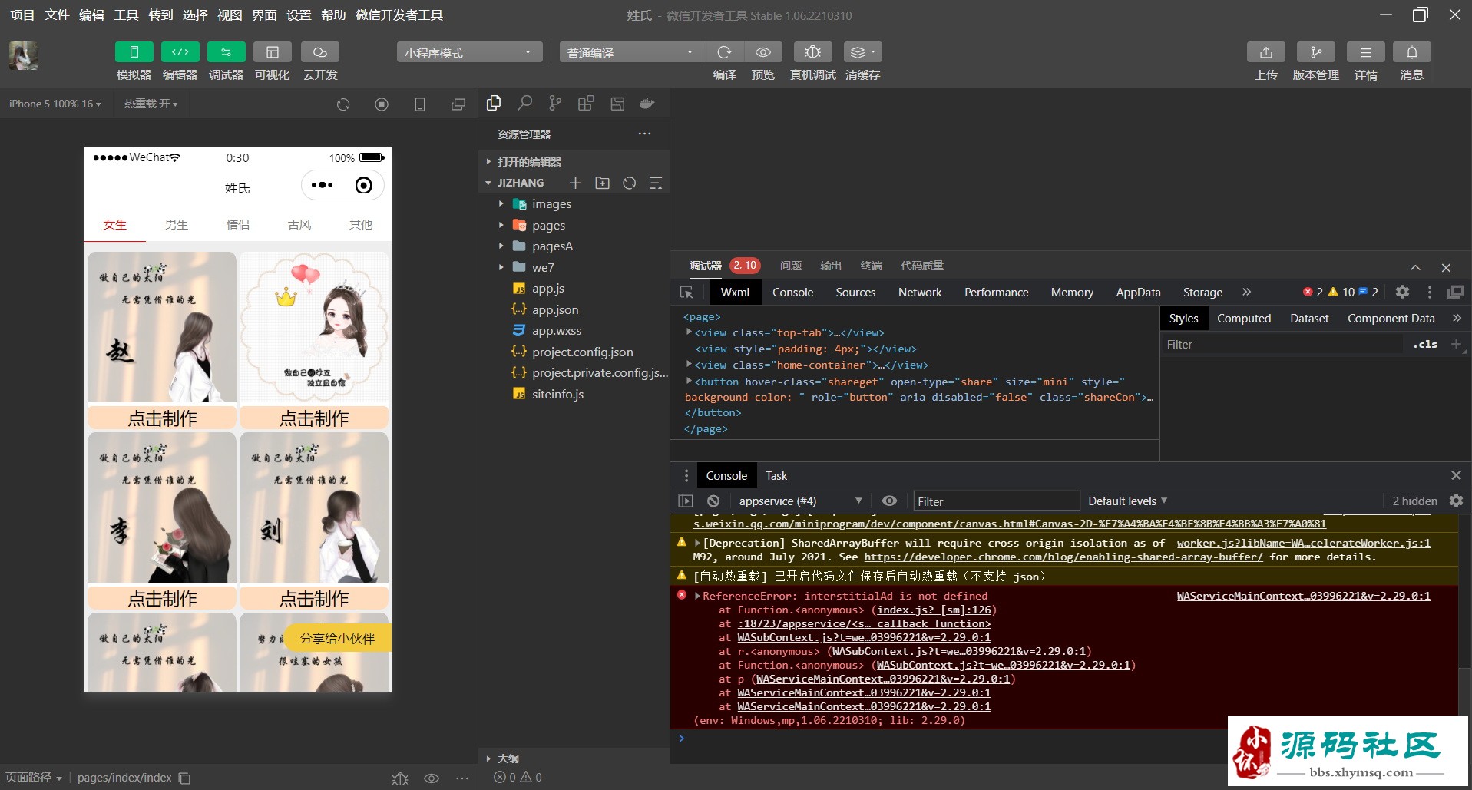Switch to the 终端 tab
The height and width of the screenshot is (790, 1472).
(x=871, y=266)
